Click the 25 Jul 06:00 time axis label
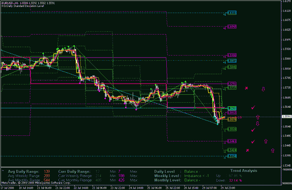Screen dimensions: 292x190 (x=155, y=188)
